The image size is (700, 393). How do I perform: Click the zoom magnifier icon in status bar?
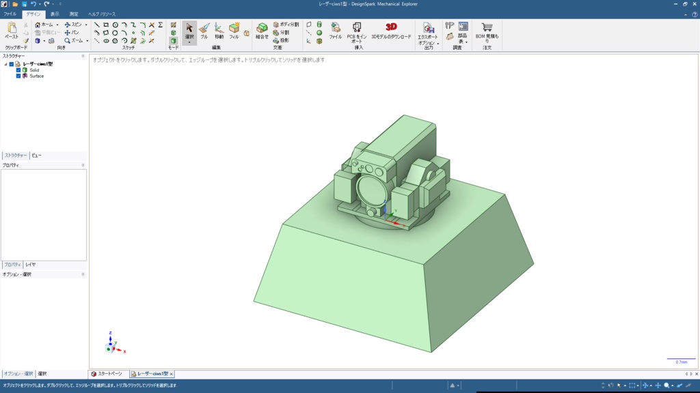(x=667, y=385)
